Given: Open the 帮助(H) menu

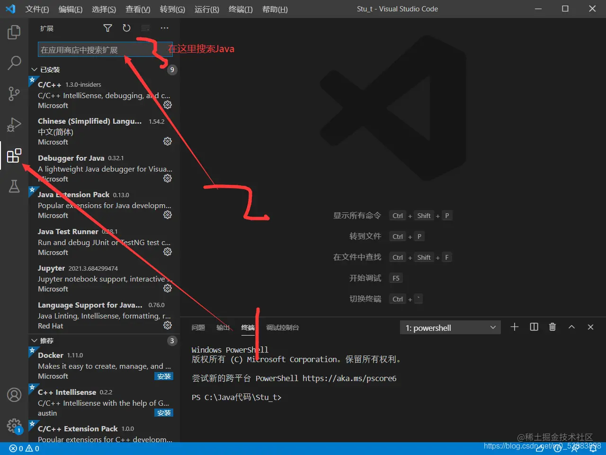Looking at the screenshot, I should point(275,9).
